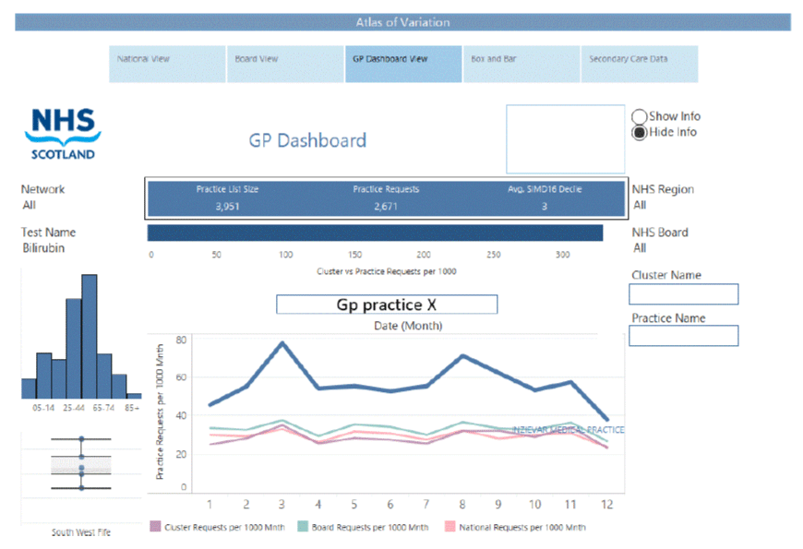Click the Practice Requests value 2,671
Viewport: 803px width, 549px height.
(386, 207)
